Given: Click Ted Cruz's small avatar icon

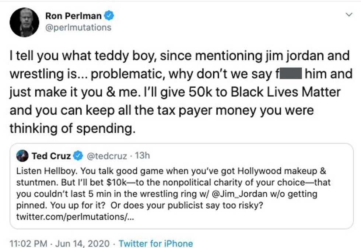Looking at the screenshot, I should [22, 156].
